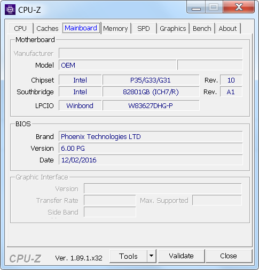Click the Chipset revision value 10
This screenshot has height=270, width=259.
coord(231,80)
